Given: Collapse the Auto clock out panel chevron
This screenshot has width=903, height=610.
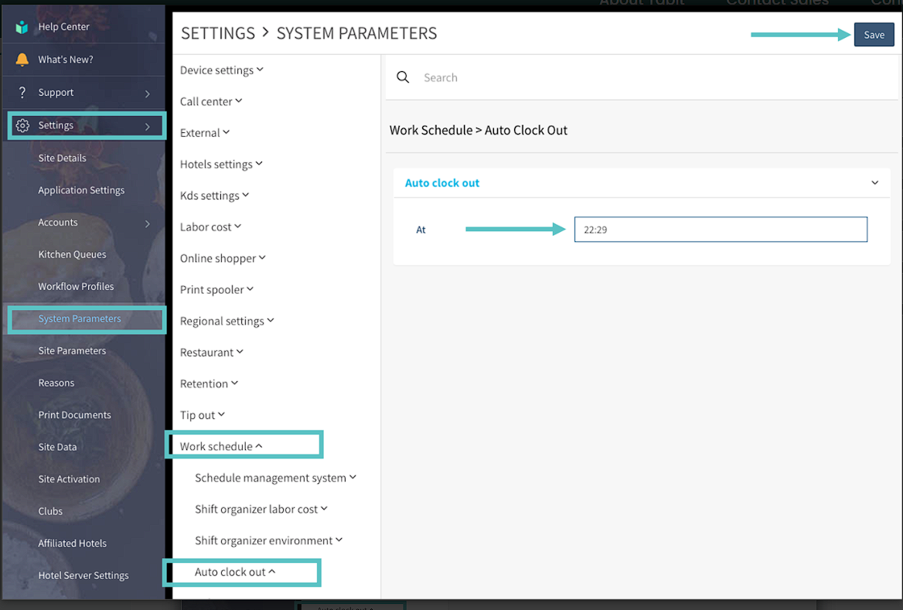Looking at the screenshot, I should 874,183.
